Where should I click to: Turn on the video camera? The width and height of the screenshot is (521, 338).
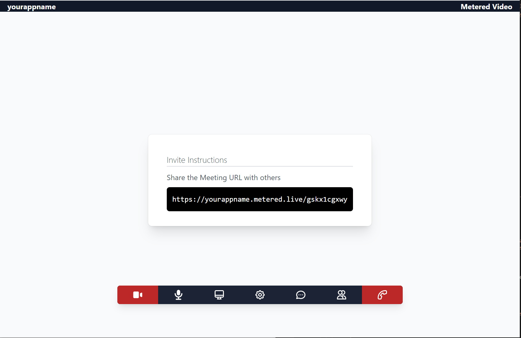[138, 295]
